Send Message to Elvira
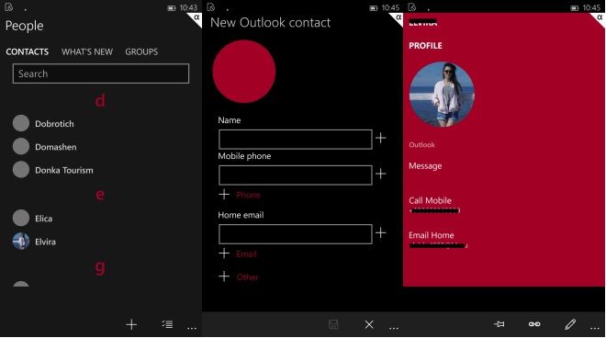 coord(425,166)
